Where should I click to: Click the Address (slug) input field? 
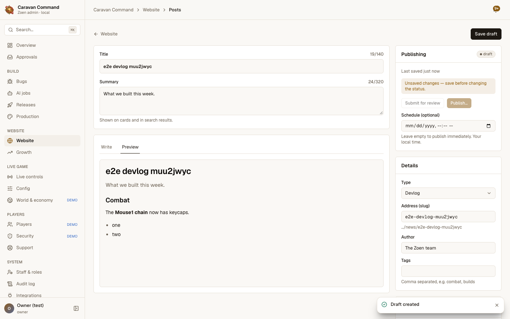click(x=448, y=217)
